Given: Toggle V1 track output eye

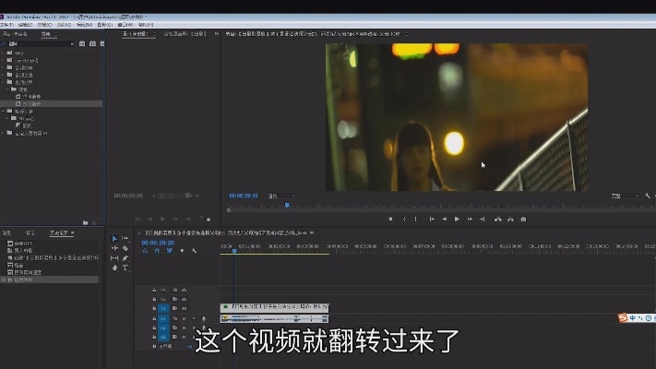Looking at the screenshot, I should coord(185,308).
